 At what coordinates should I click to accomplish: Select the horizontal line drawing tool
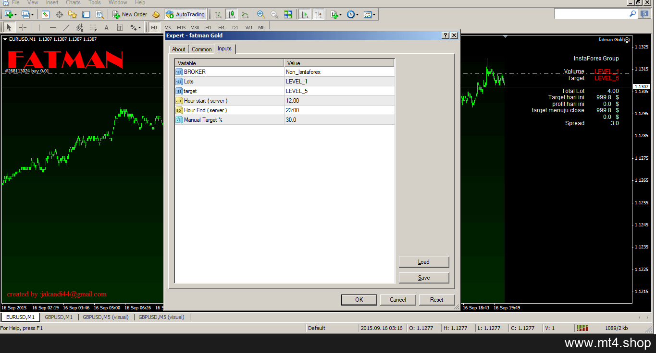(53, 27)
